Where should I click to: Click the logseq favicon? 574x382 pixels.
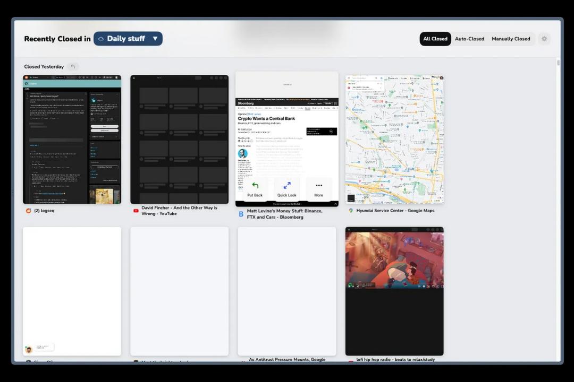(x=28, y=211)
